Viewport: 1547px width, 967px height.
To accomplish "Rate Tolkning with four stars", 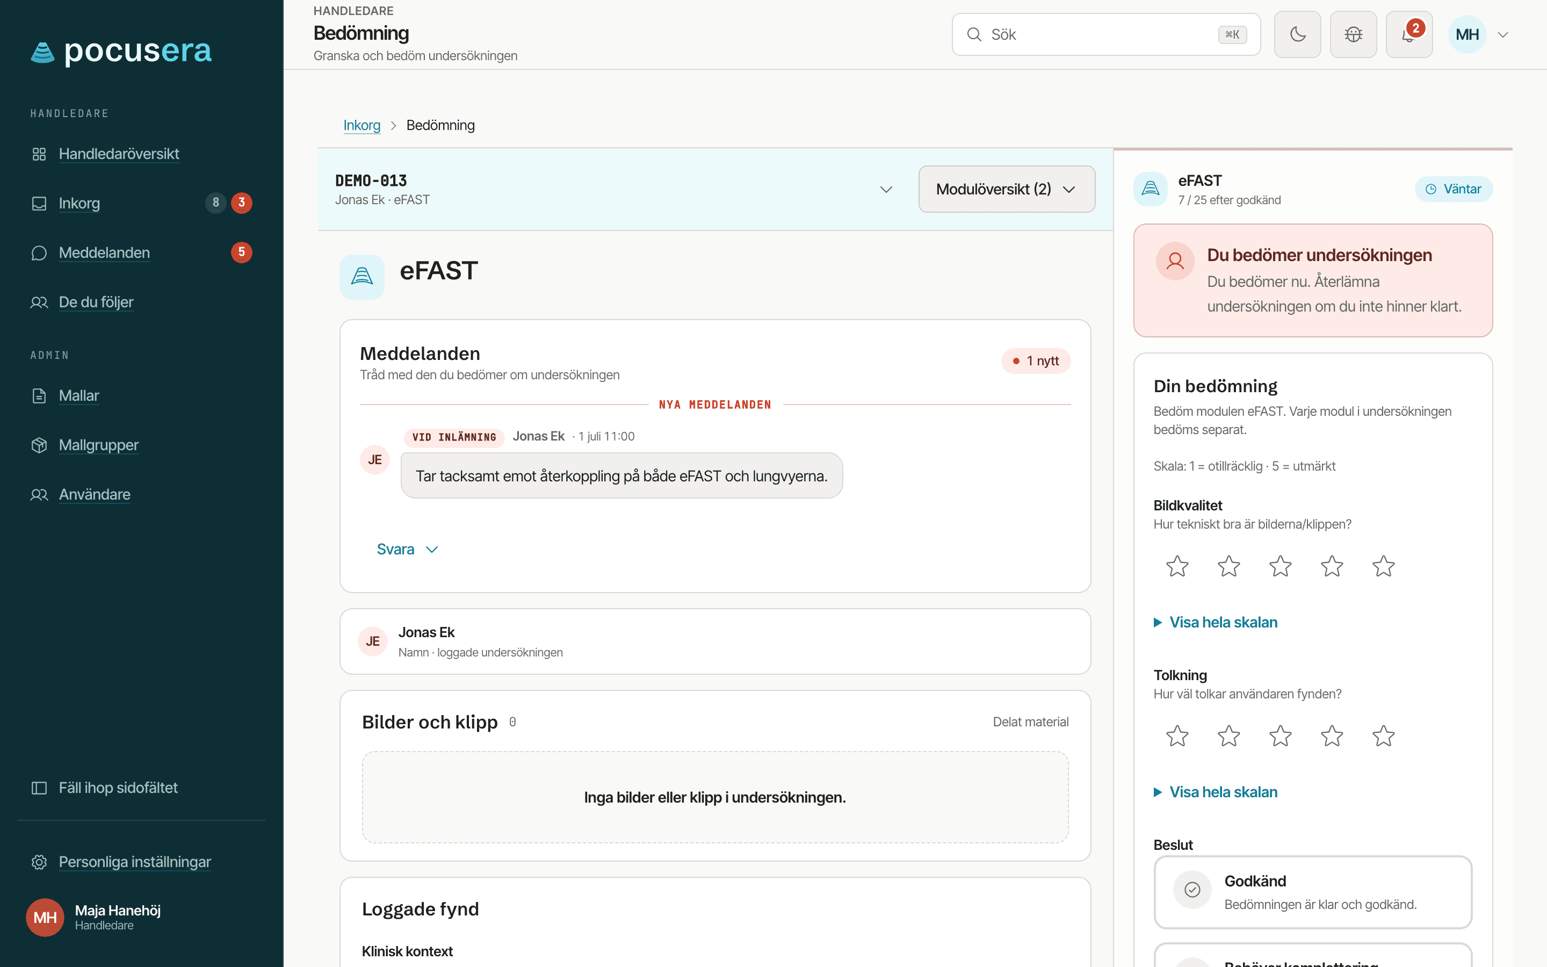I will 1332,736.
